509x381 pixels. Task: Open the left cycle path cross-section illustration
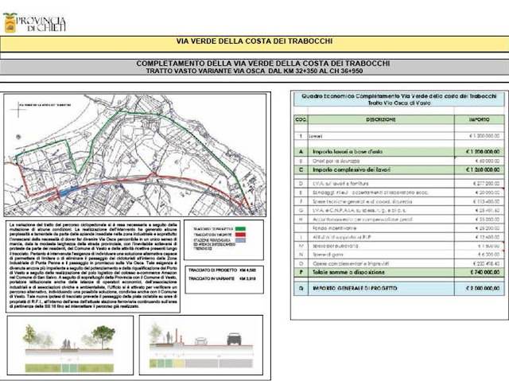point(70,345)
